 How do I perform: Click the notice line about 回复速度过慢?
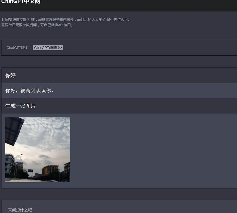(x=65, y=19)
